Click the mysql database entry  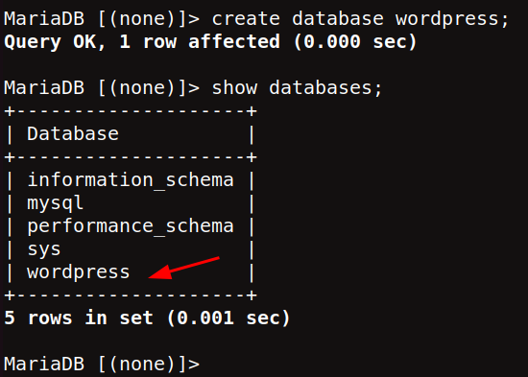pyautogui.click(x=56, y=203)
